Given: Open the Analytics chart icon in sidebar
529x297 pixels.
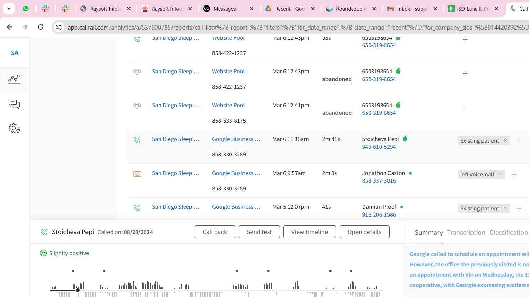Looking at the screenshot, I should pyautogui.click(x=14, y=80).
